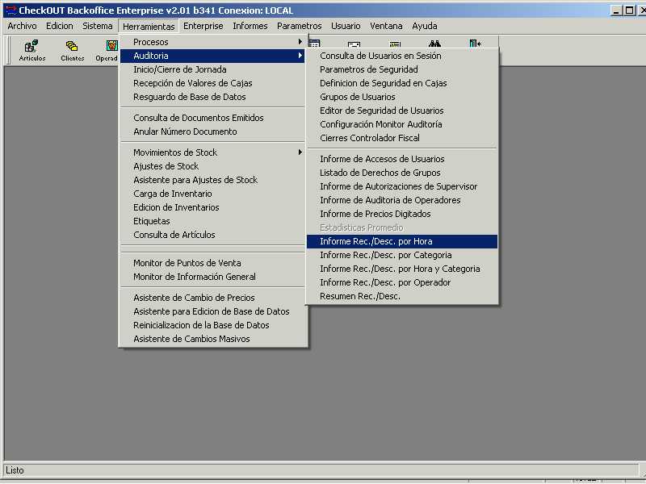
Task: Open the Archivo menu
Action: 22,26
